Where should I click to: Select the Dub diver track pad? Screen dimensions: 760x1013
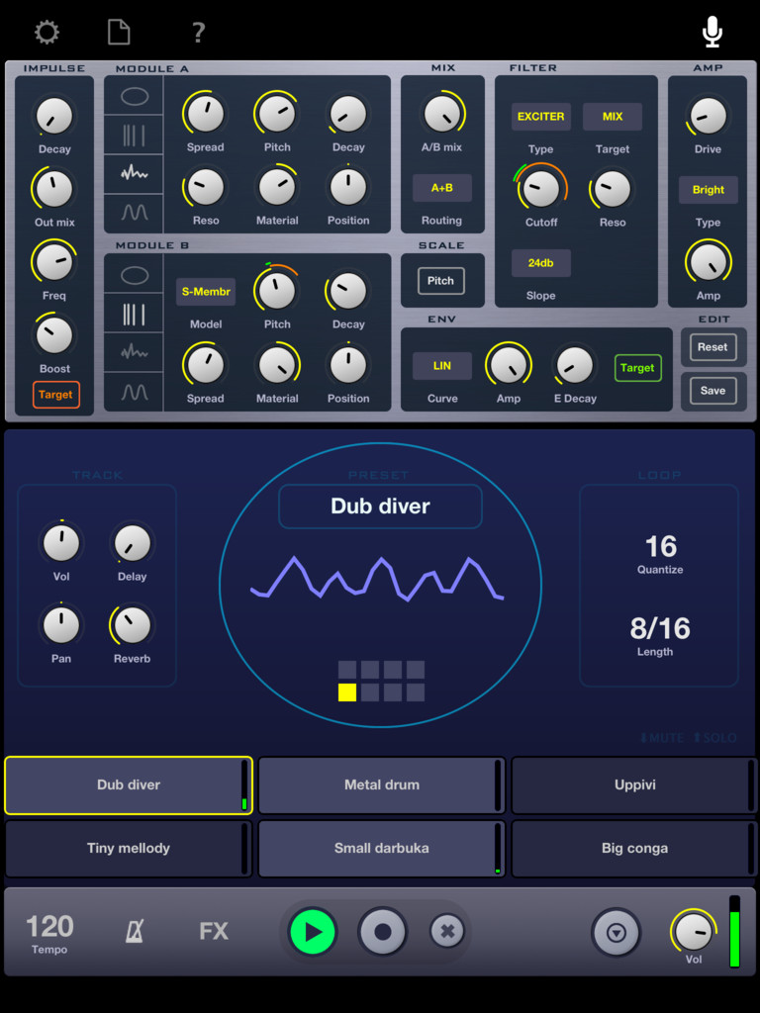tap(128, 784)
